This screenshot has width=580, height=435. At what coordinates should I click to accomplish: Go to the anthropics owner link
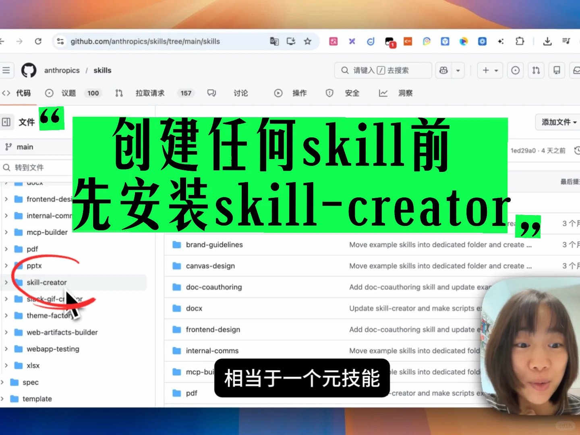point(62,70)
